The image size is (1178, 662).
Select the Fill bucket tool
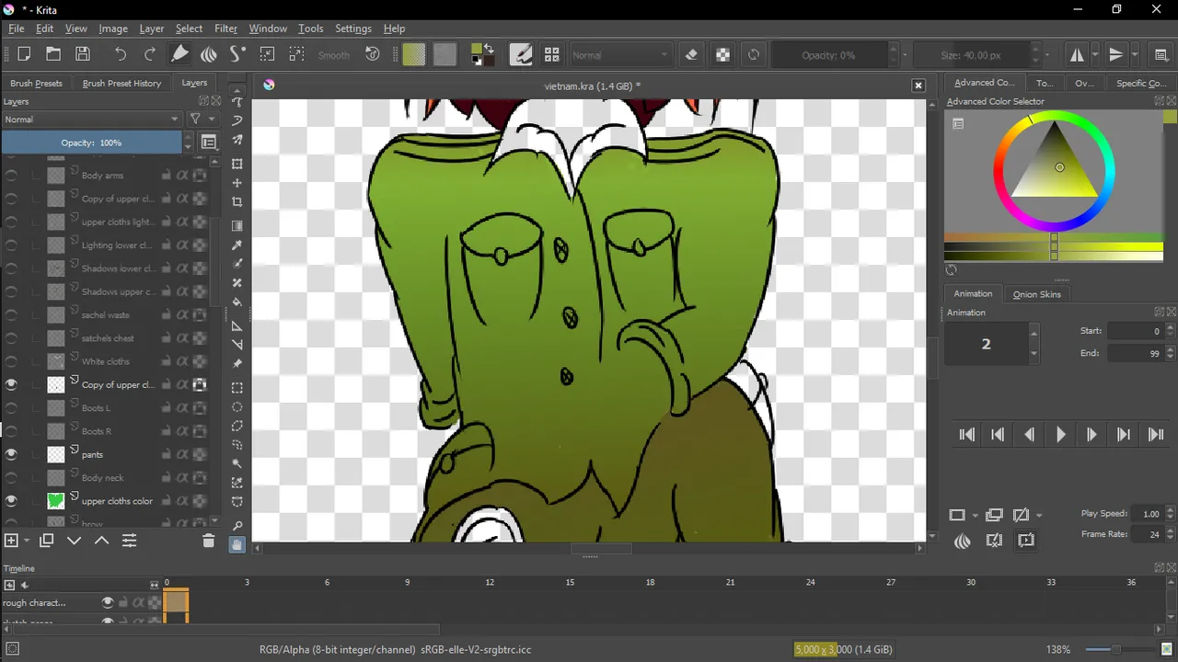click(x=237, y=302)
